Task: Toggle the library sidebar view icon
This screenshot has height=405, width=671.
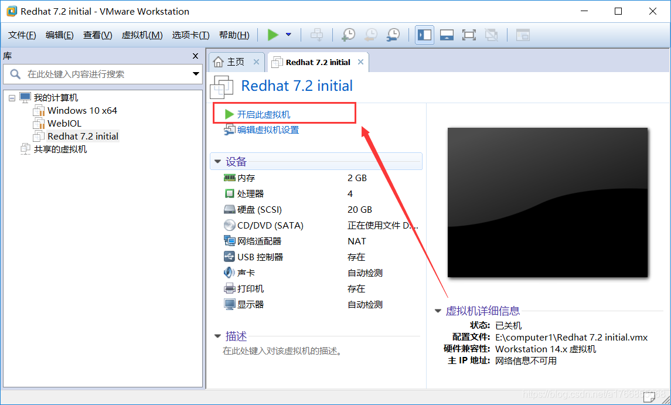Action: point(424,35)
